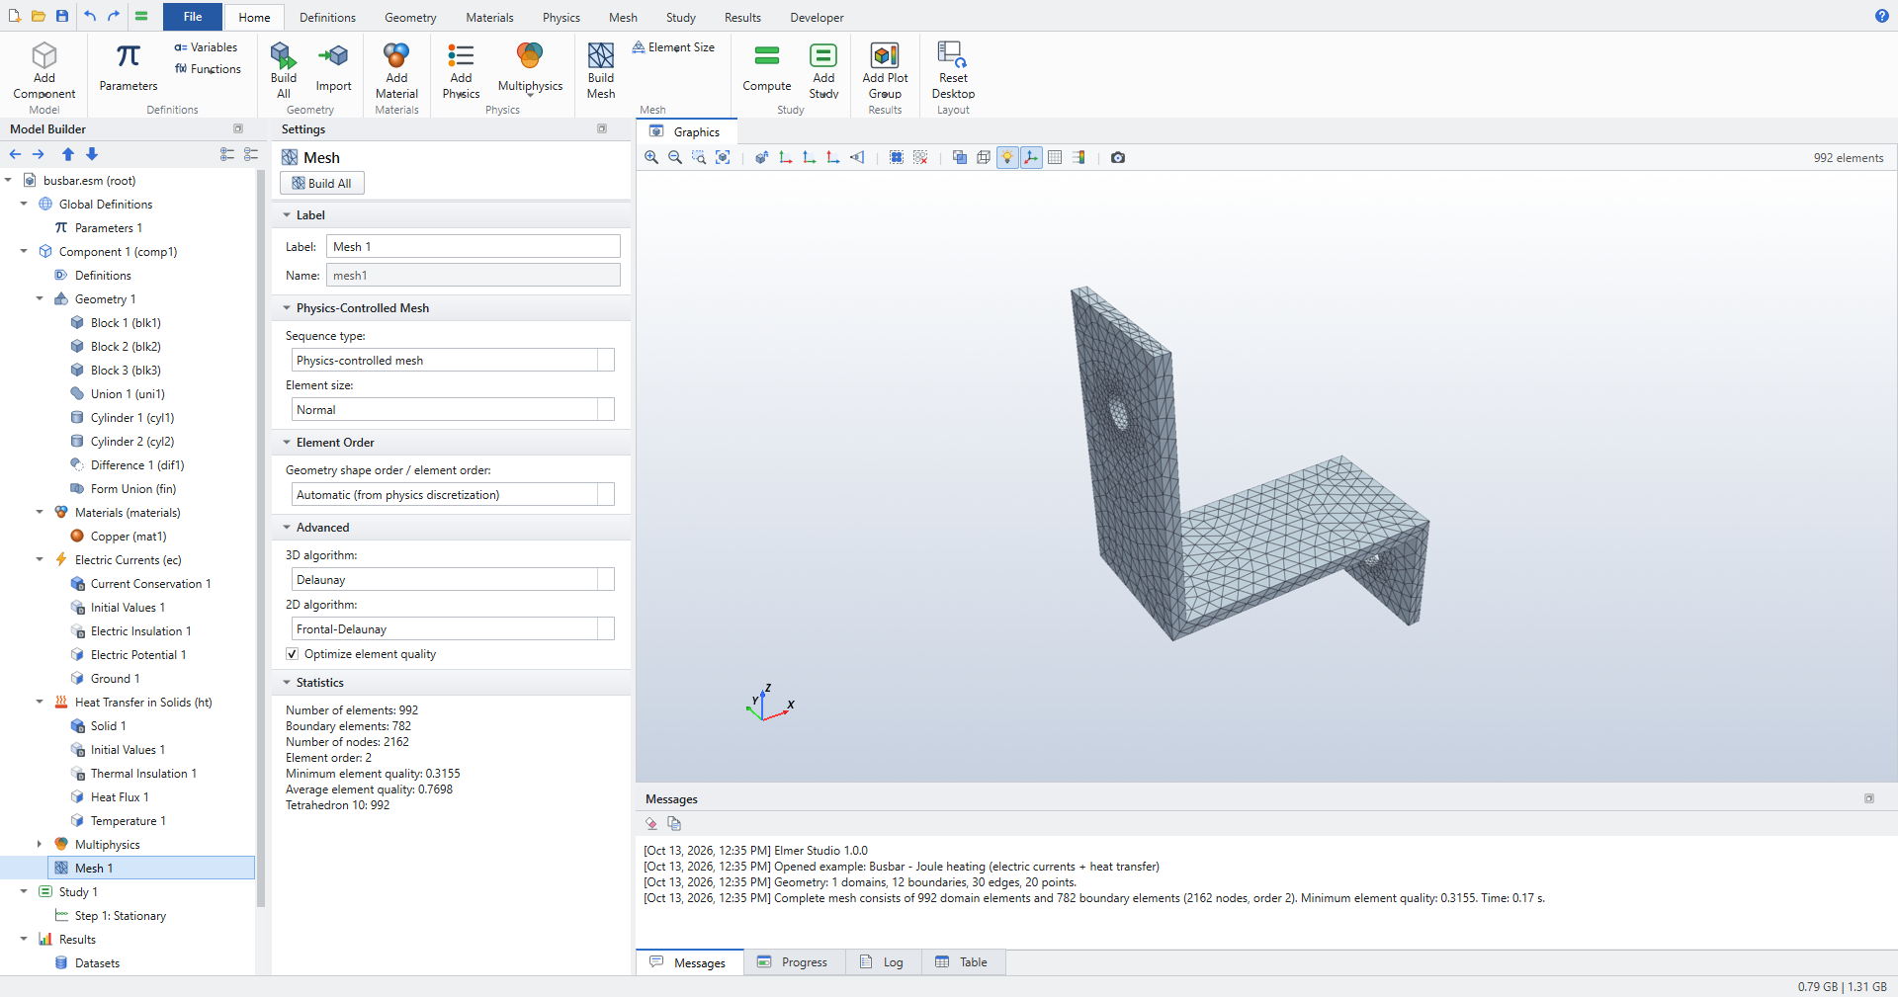
Task: Open a file with the folder icon
Action: pos(39,16)
